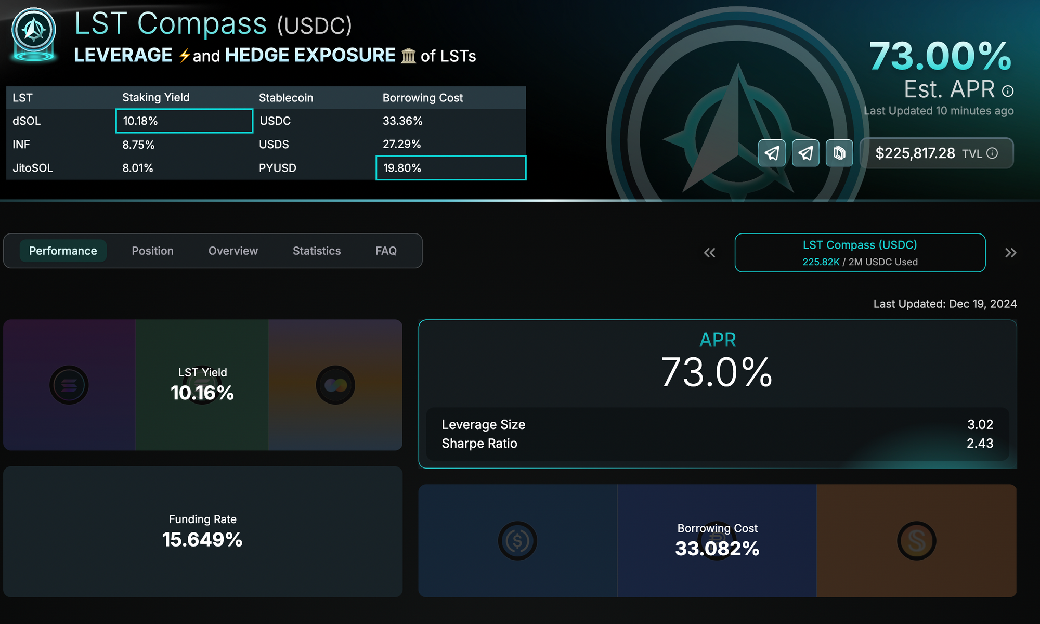Click the overlapping circles token icon

[335, 385]
